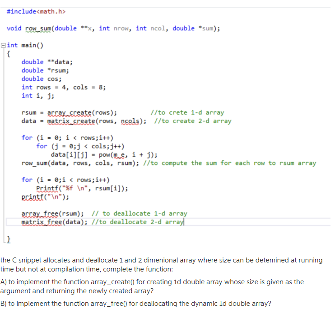Click the #include<math.h> line
This screenshot has width=335, height=309.
point(36,12)
